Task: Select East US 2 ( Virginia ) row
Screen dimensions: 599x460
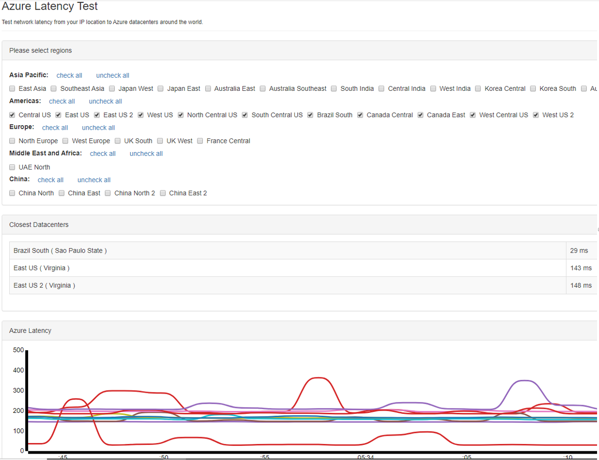Action: (303, 286)
